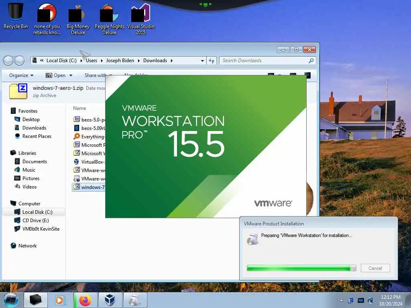
Task: Click the Explorer Forward navigation button
Action: 19,61
